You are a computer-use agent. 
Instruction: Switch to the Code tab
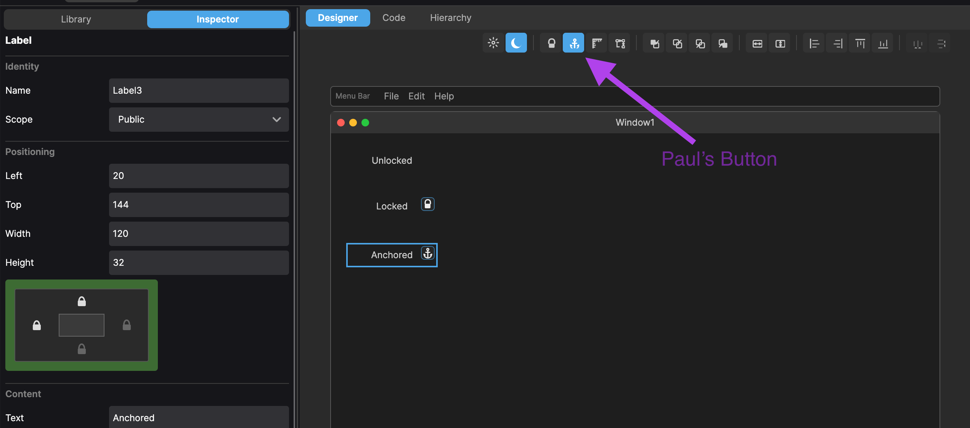[394, 18]
